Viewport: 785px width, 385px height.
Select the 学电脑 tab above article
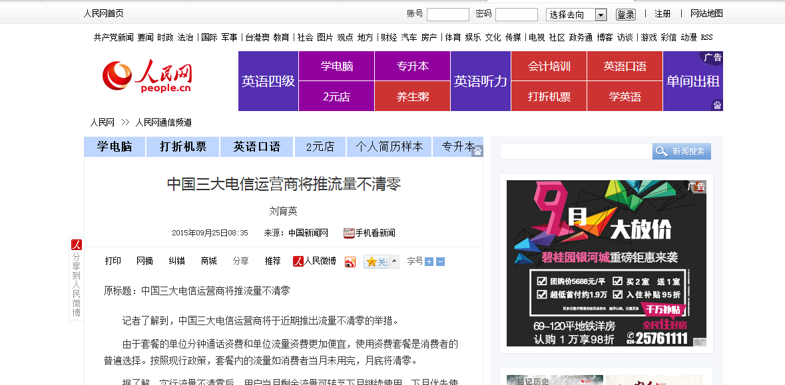click(115, 147)
